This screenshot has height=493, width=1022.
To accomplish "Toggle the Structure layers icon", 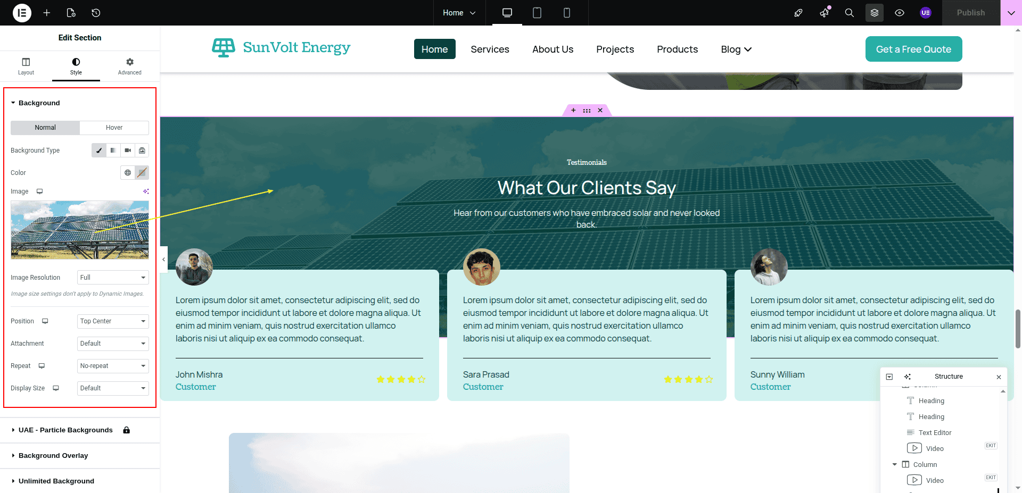I will coord(874,13).
